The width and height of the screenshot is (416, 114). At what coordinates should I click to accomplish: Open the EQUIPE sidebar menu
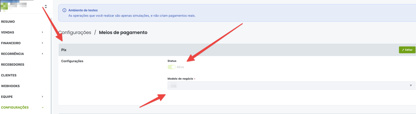pyautogui.click(x=7, y=97)
